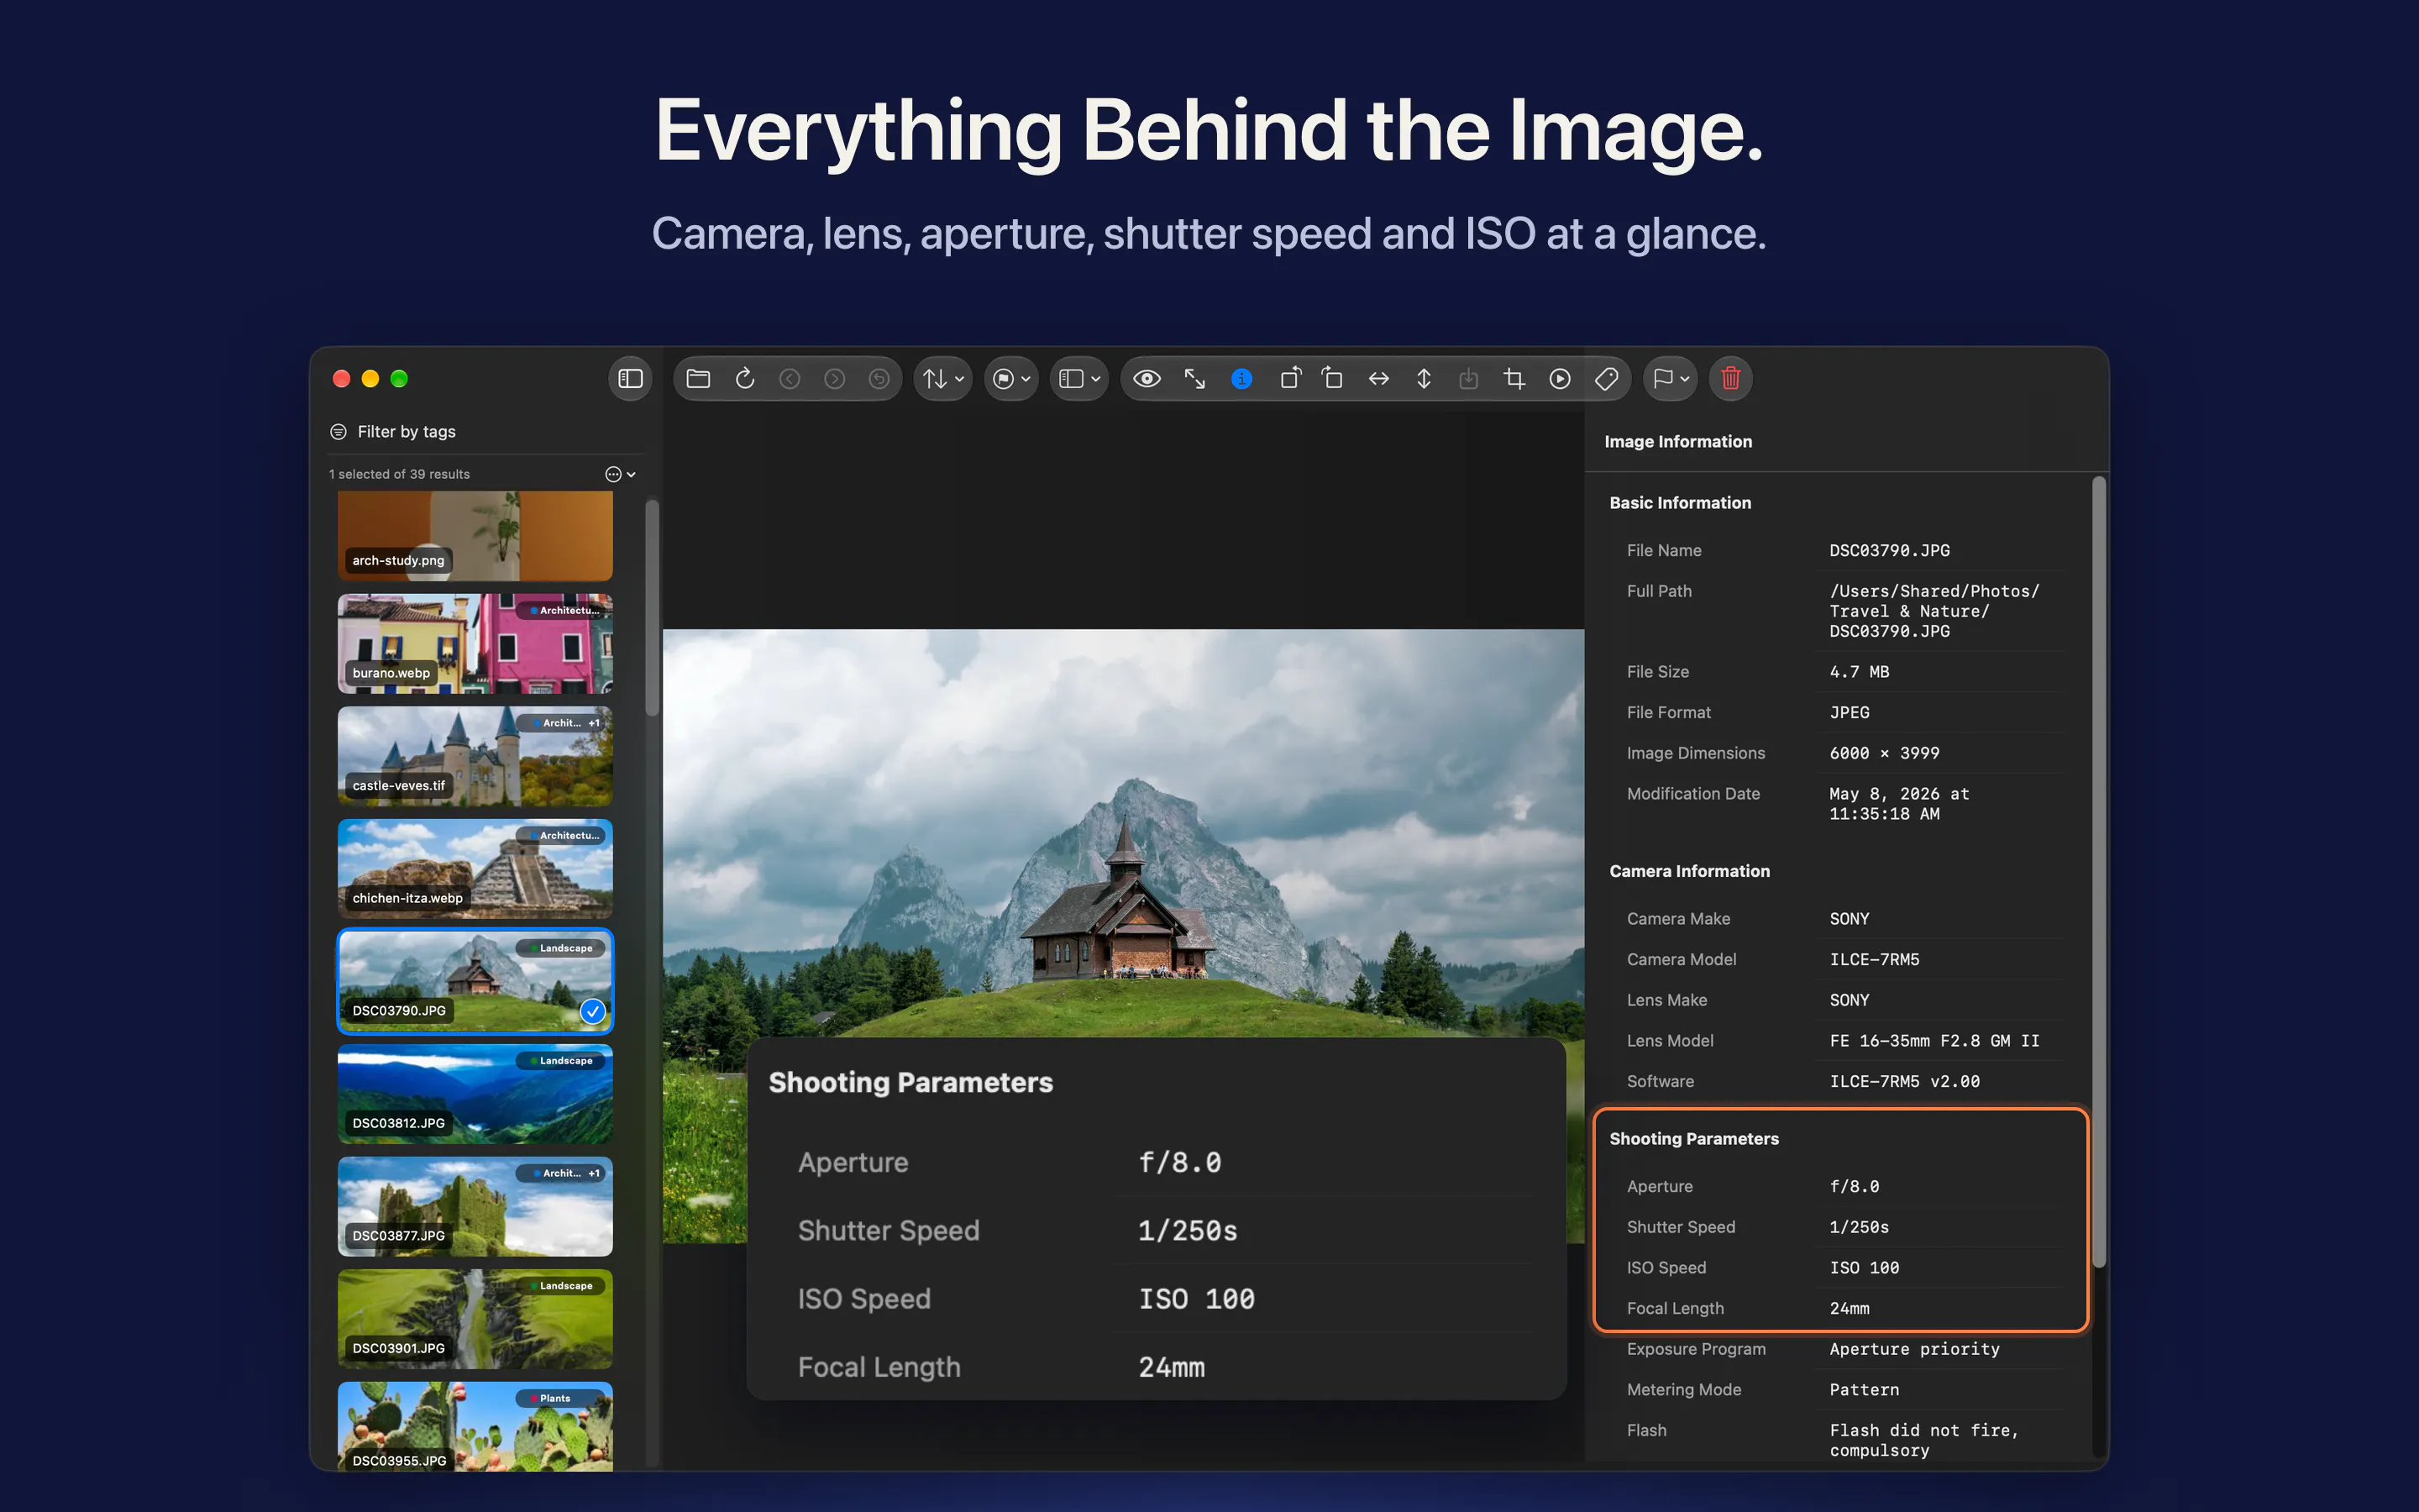Viewport: 2419px width, 1512px height.
Task: Select the chichen-itza.webp thumbnail
Action: click(x=475, y=869)
